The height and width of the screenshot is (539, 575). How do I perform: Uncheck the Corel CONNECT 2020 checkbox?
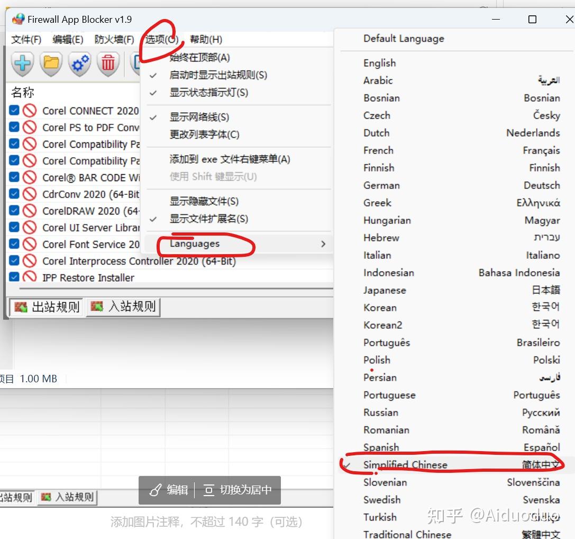(x=14, y=110)
